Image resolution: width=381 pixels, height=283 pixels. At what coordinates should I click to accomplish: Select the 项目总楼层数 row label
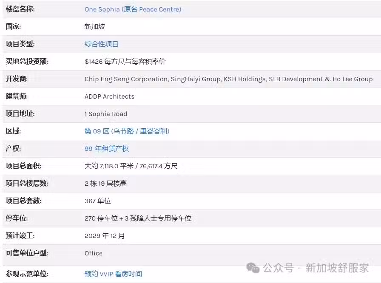27,184
